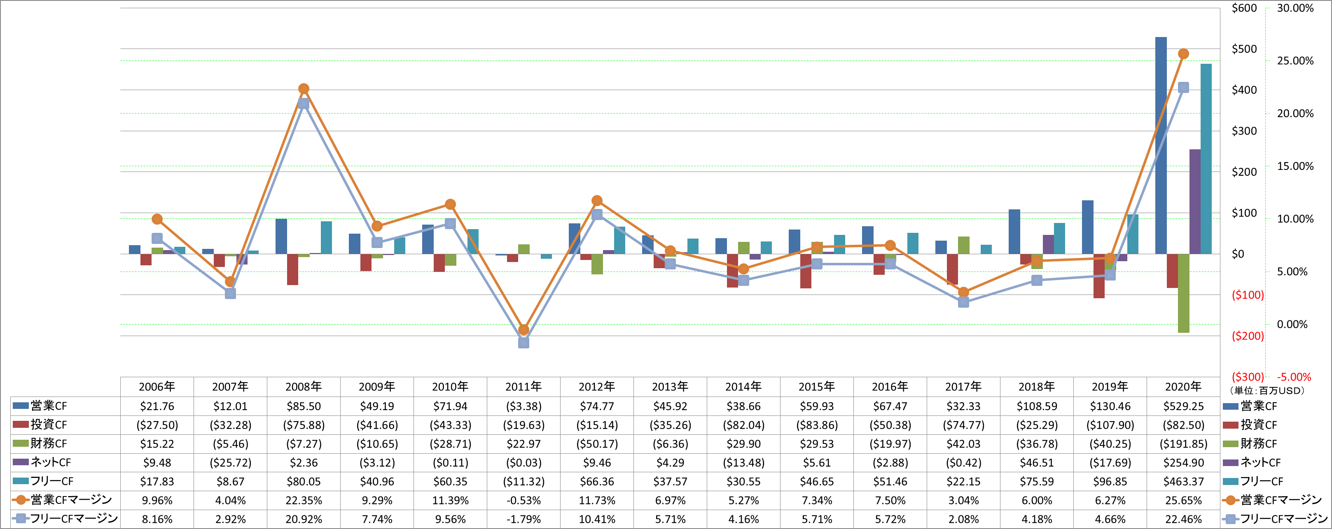This screenshot has height=529, width=1332.
Task: Click the 投資CF red legend swatch in the left table
Action: (20, 425)
